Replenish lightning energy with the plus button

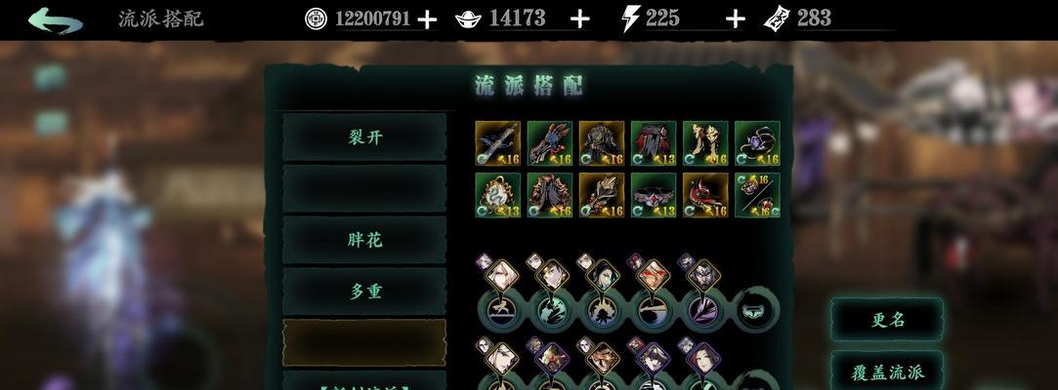(736, 19)
